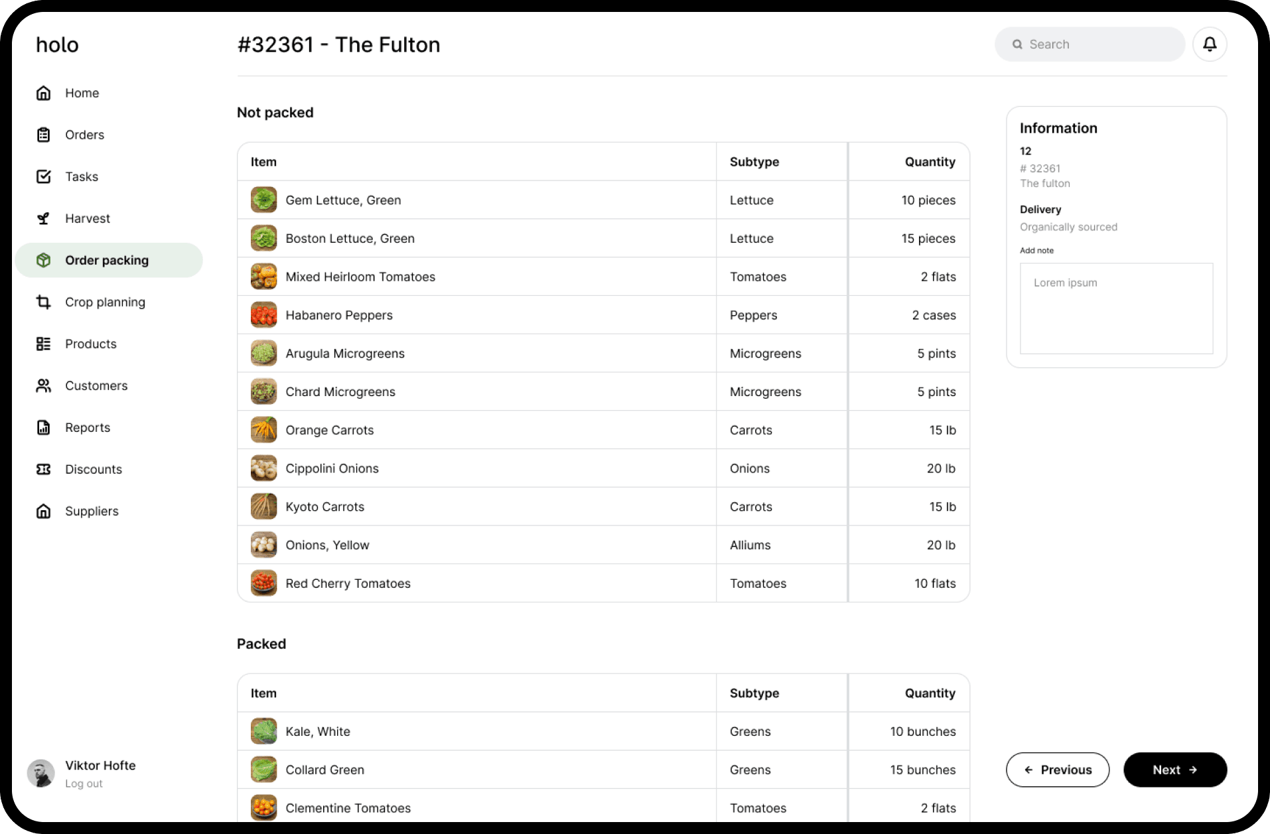Click the Add note label
This screenshot has height=834, width=1270.
pos(1036,250)
